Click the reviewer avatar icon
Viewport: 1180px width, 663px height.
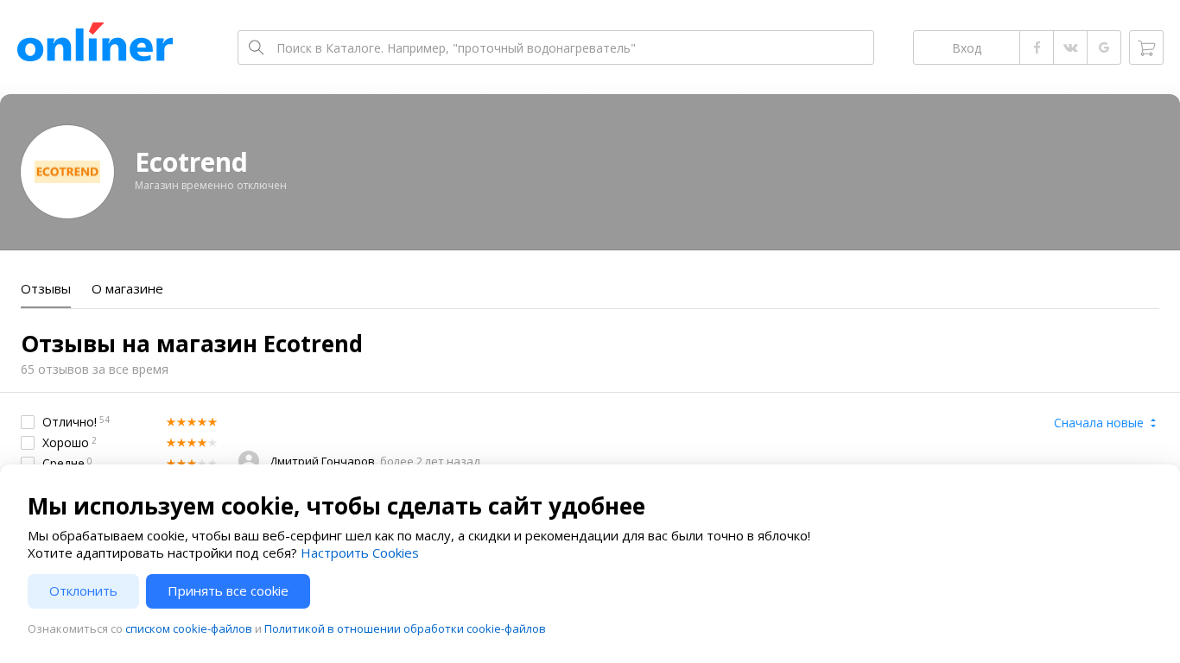point(249,460)
